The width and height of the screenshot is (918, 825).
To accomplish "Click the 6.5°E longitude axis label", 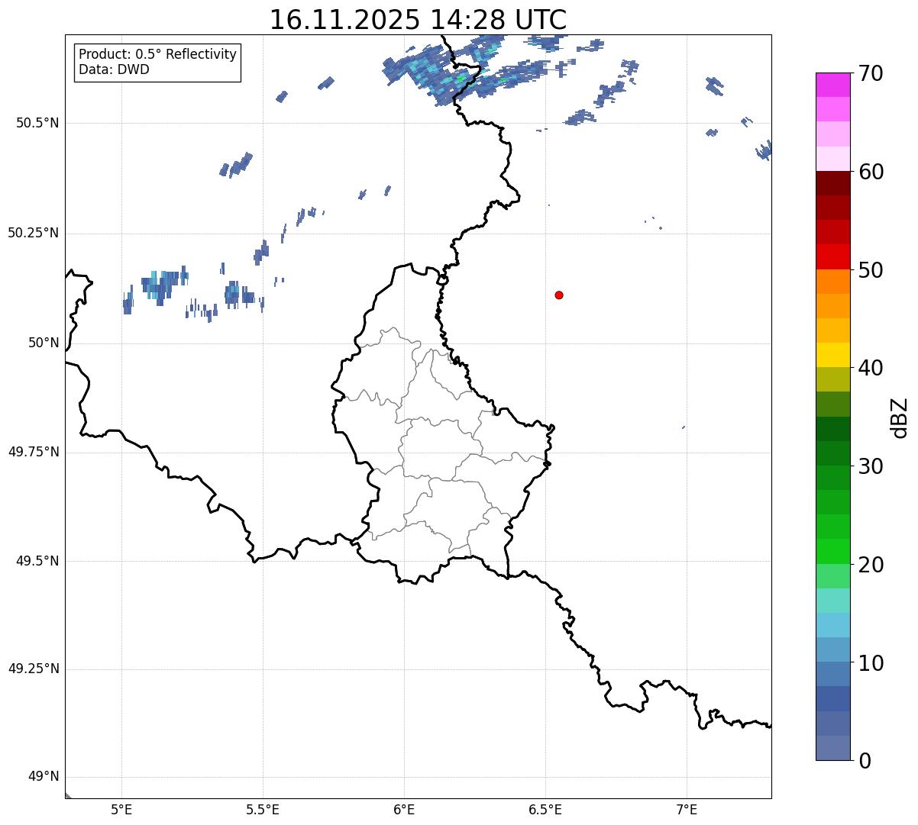I will [x=545, y=809].
